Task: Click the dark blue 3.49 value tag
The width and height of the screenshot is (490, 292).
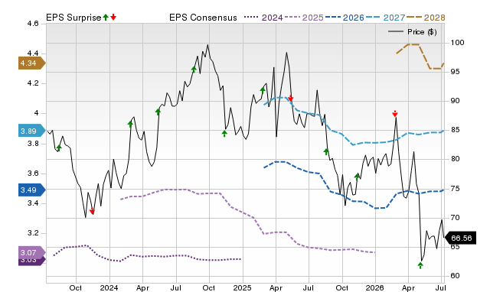Action: tap(32, 190)
